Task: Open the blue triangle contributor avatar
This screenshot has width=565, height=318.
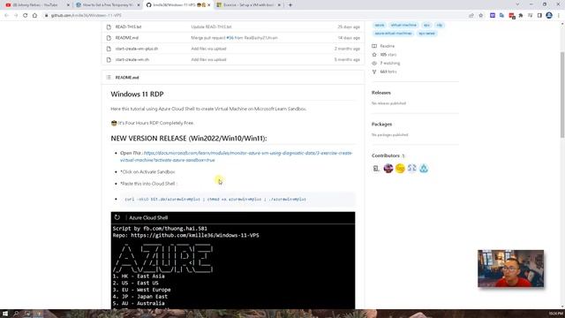Action: click(x=424, y=168)
